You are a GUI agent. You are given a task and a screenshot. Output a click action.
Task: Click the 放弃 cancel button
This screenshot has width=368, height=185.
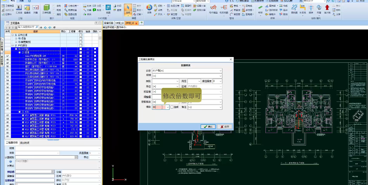coord(225,126)
